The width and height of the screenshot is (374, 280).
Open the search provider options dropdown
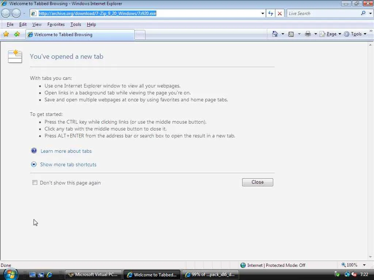click(x=370, y=13)
